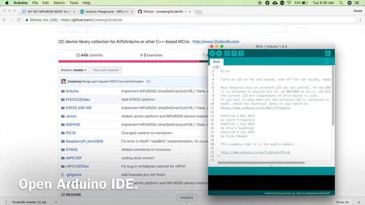365x205 pixels.
Task: Open the Chrome three-dot menu
Action: click(360, 20)
